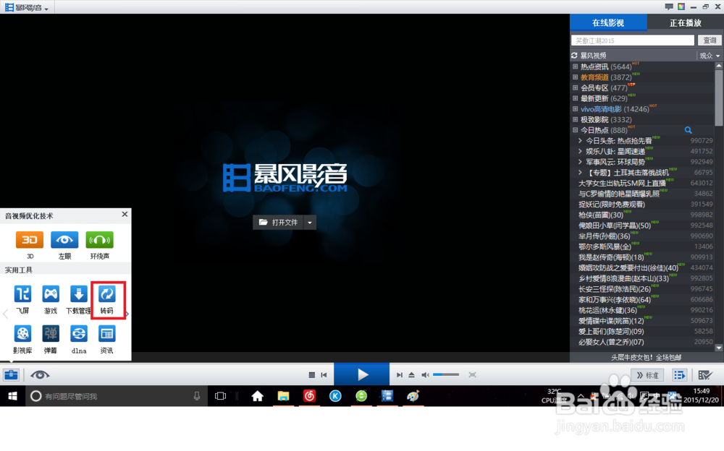724x451 pixels.
Task: Open Task View on the taskbar
Action: tap(220, 396)
